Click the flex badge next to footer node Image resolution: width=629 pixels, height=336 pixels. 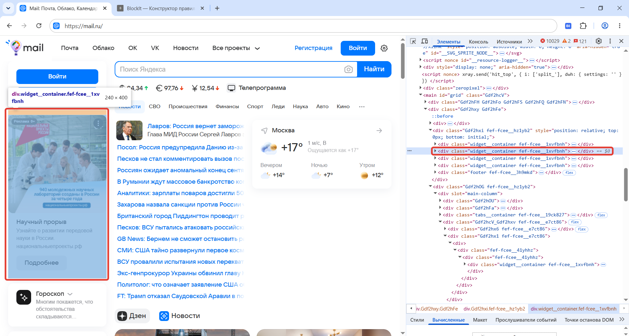(x=569, y=173)
